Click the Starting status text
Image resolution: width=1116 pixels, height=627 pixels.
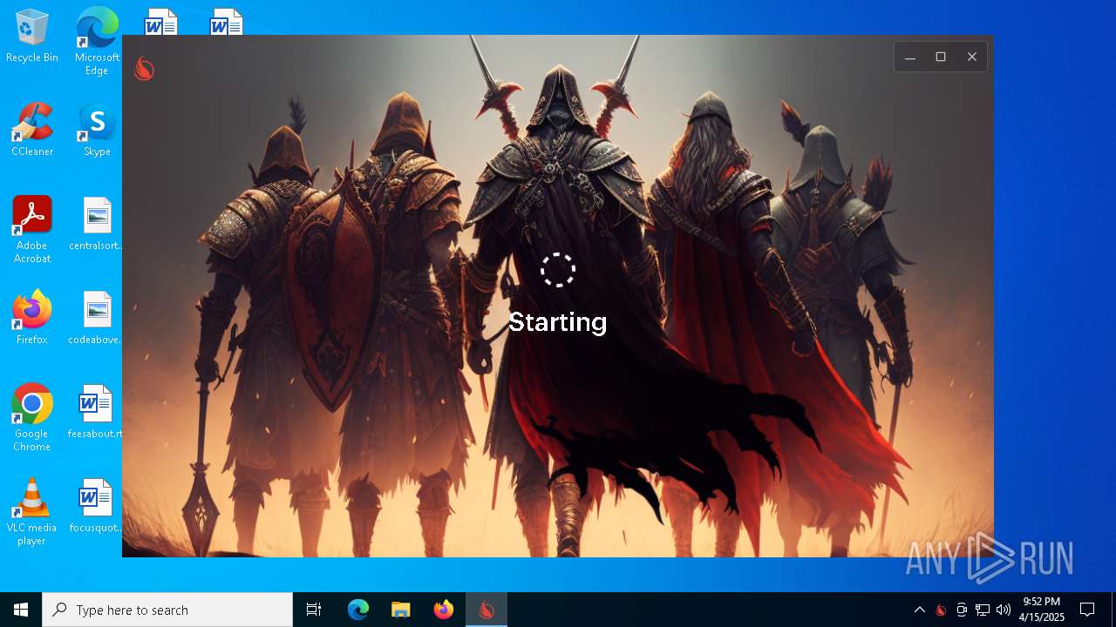click(x=558, y=322)
